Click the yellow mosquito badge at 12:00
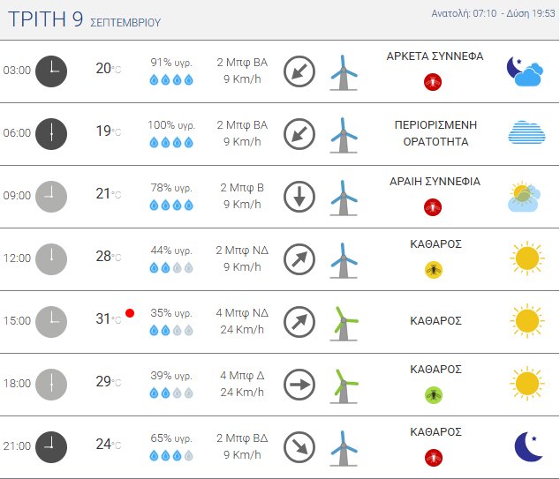The width and height of the screenshot is (560, 479). pos(434,270)
